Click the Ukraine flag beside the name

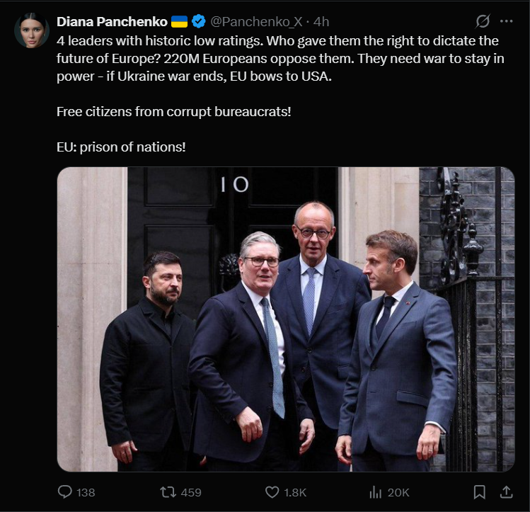click(x=180, y=22)
